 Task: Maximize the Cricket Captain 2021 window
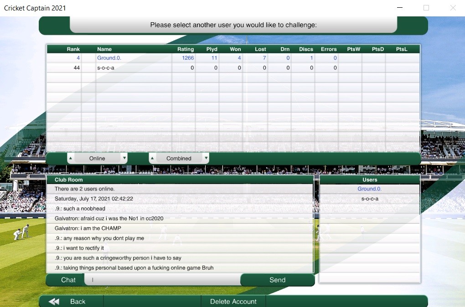tap(426, 8)
